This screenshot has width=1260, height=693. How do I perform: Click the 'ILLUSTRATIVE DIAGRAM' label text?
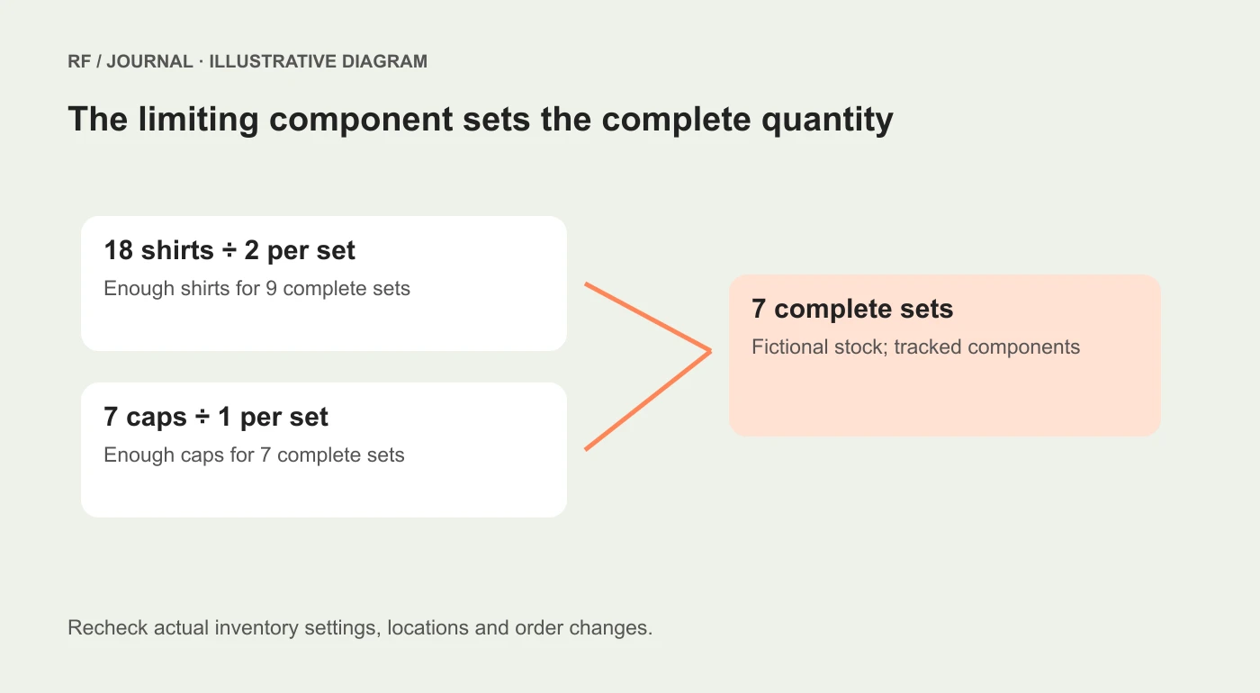319,62
